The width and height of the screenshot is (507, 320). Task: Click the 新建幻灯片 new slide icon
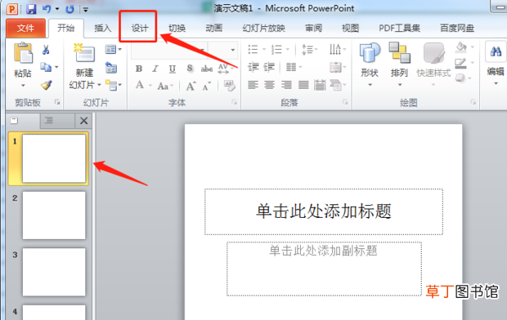[x=84, y=52]
